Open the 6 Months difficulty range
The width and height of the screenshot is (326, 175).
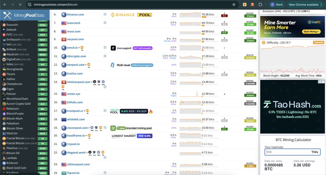[x=319, y=42]
